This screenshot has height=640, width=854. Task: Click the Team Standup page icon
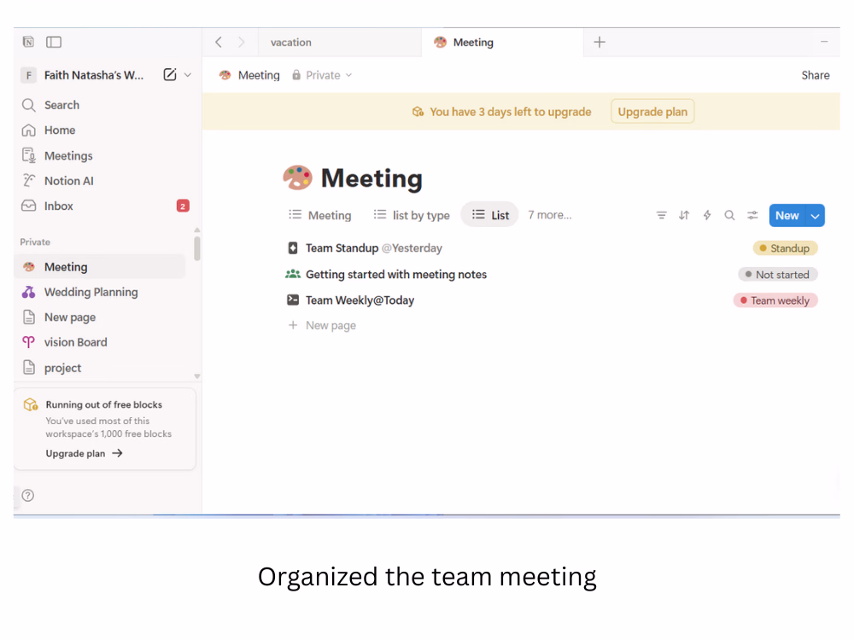pos(293,248)
